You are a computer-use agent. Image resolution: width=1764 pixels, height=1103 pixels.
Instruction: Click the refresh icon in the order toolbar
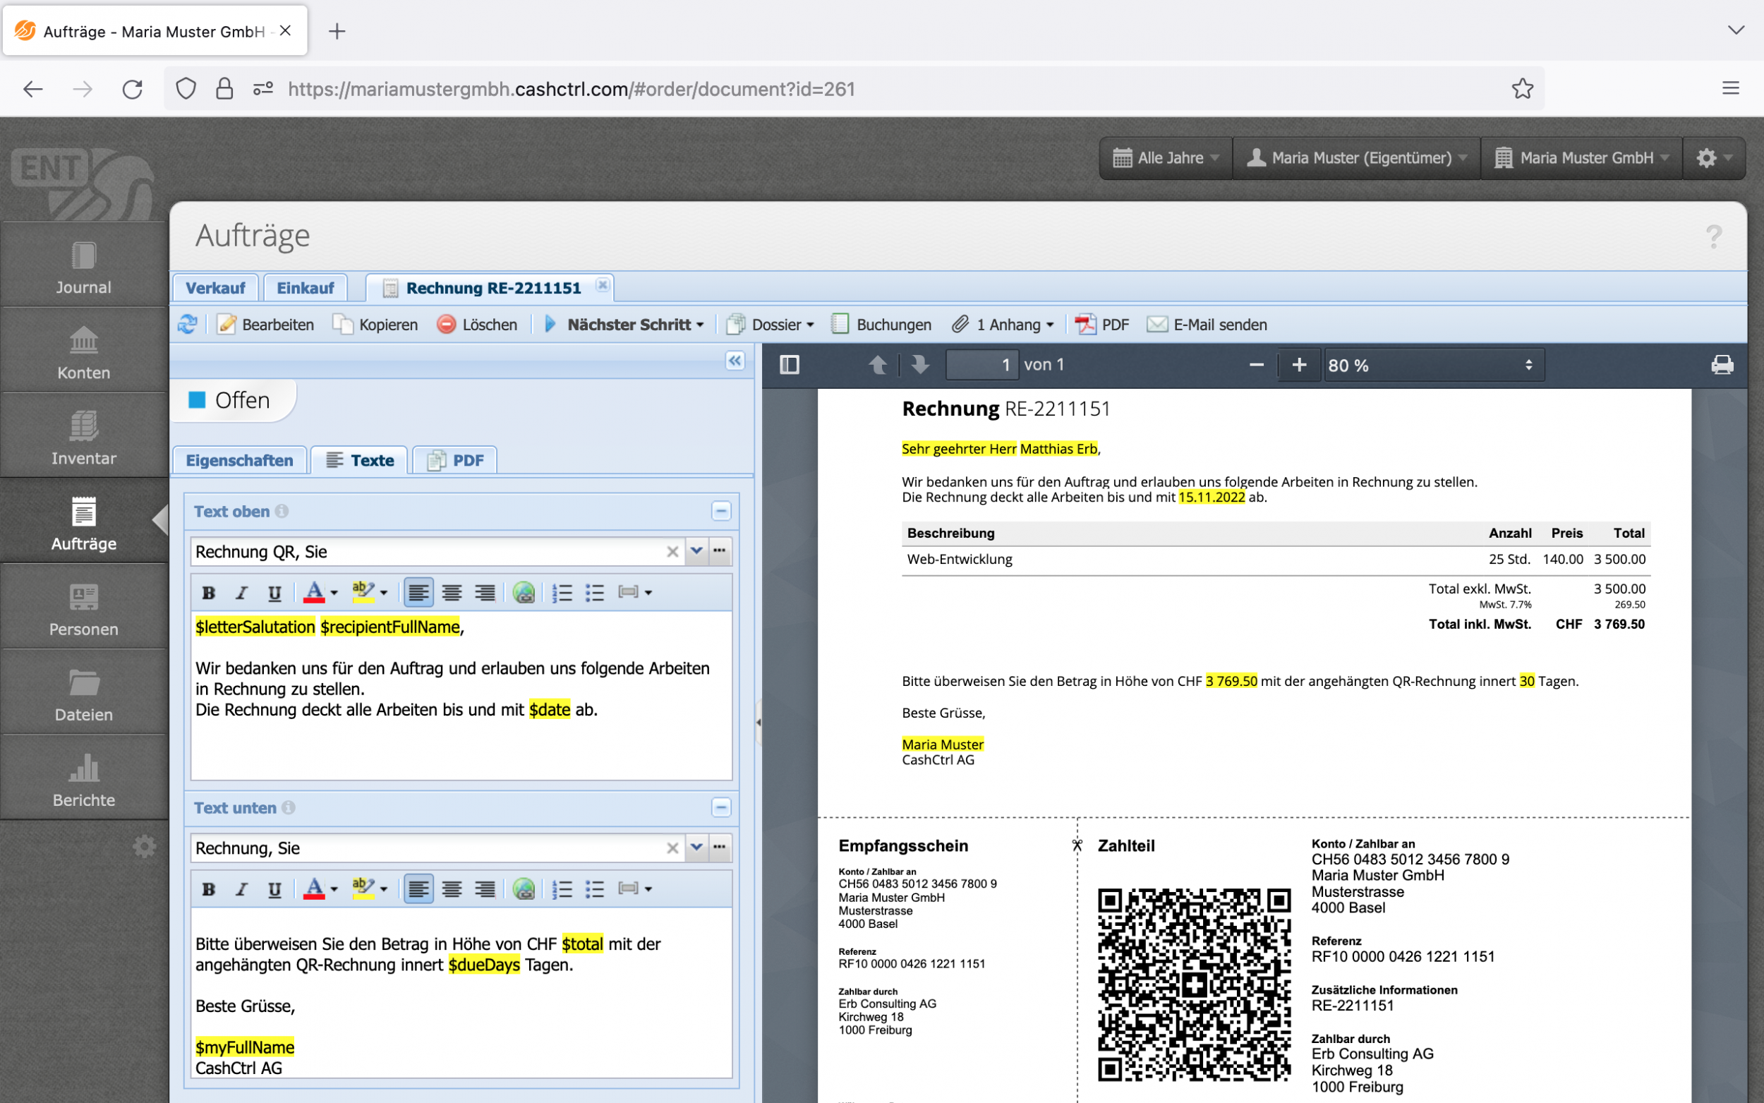point(188,325)
